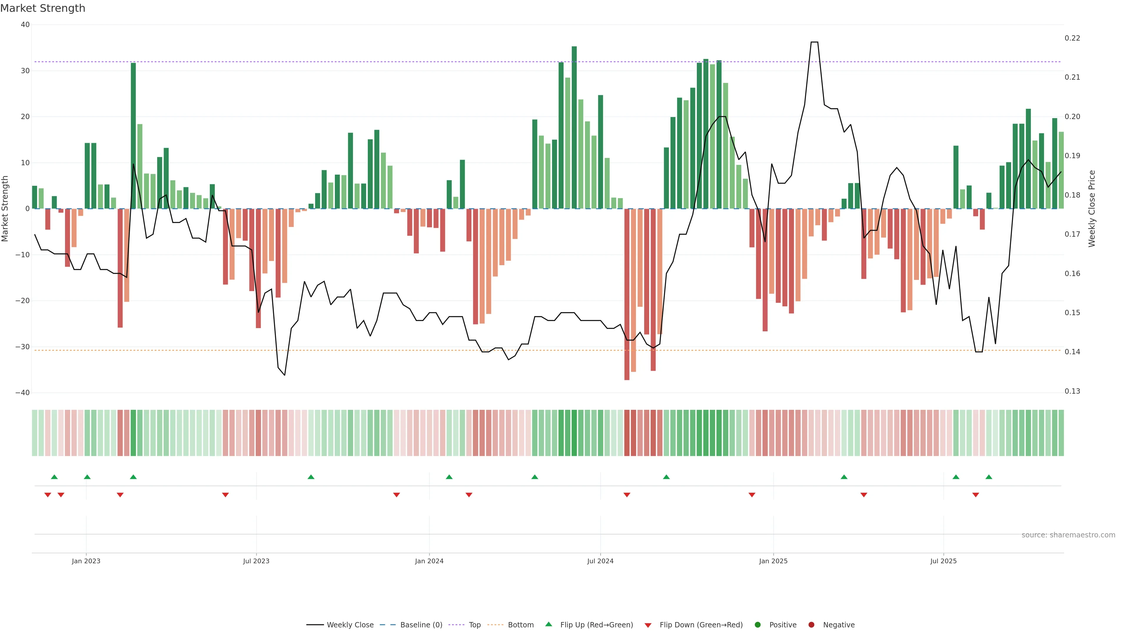Click the Market Strength chart title

click(43, 8)
